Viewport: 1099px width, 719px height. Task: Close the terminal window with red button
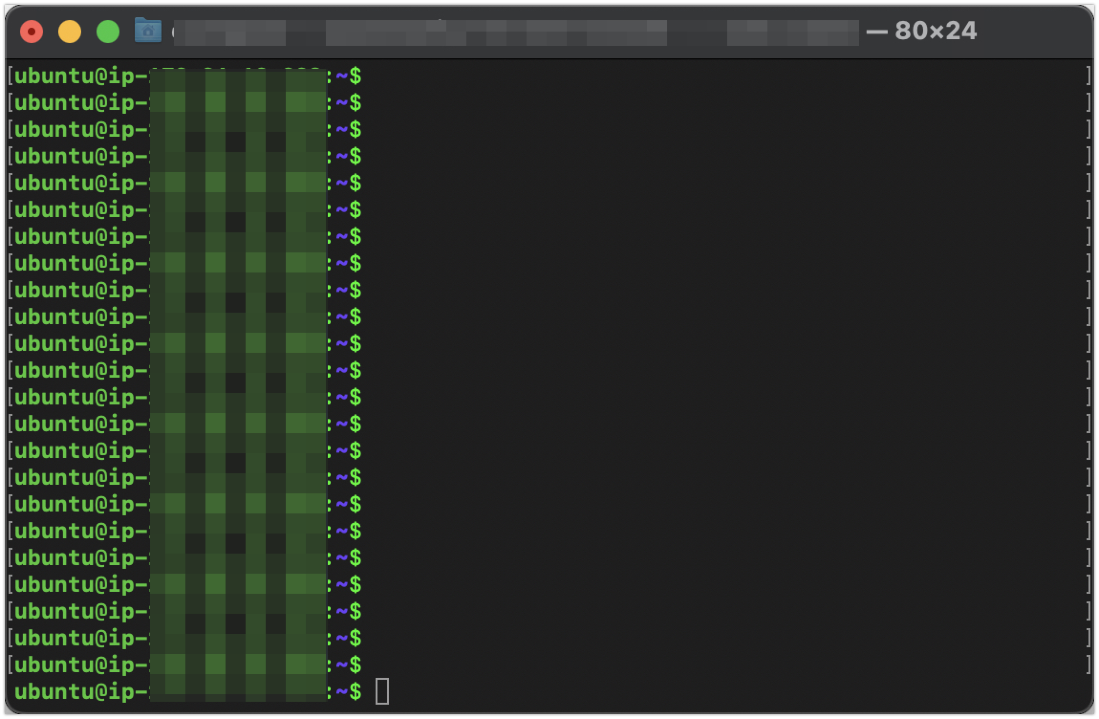click(x=32, y=32)
